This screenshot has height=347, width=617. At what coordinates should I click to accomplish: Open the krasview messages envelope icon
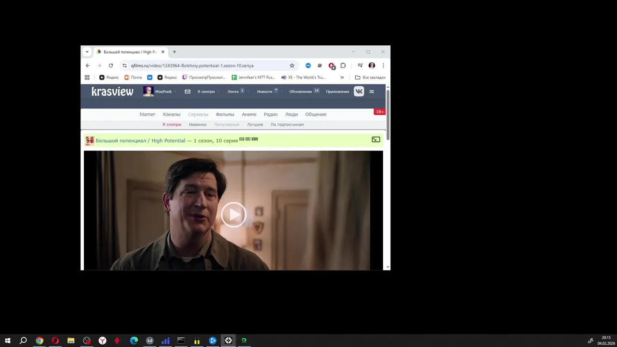point(188,92)
